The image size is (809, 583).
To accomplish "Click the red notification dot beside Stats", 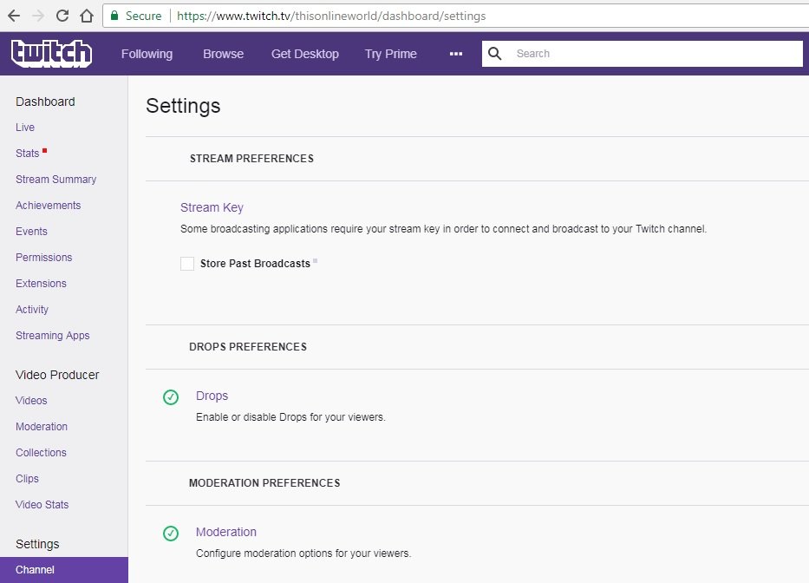I will coord(45,151).
